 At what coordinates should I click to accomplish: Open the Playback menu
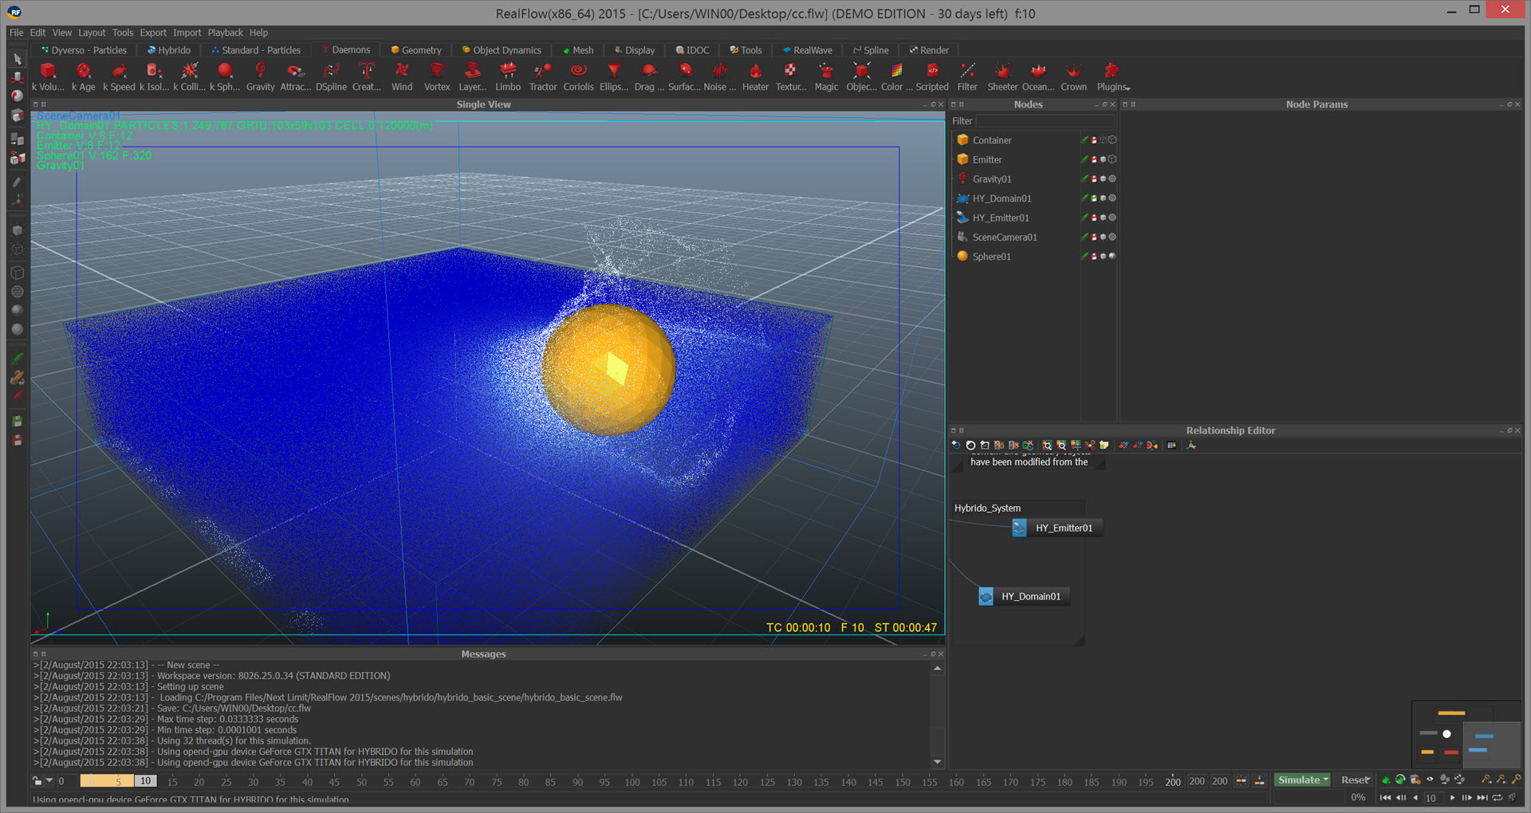coord(225,33)
